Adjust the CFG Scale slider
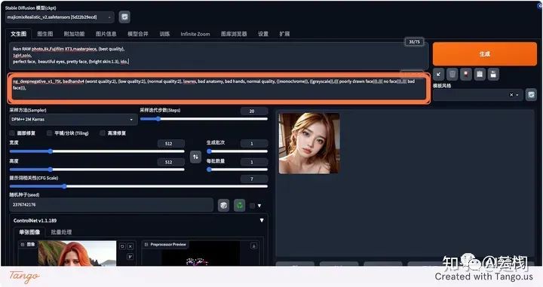This screenshot has width=543, height=287. pos(139,186)
